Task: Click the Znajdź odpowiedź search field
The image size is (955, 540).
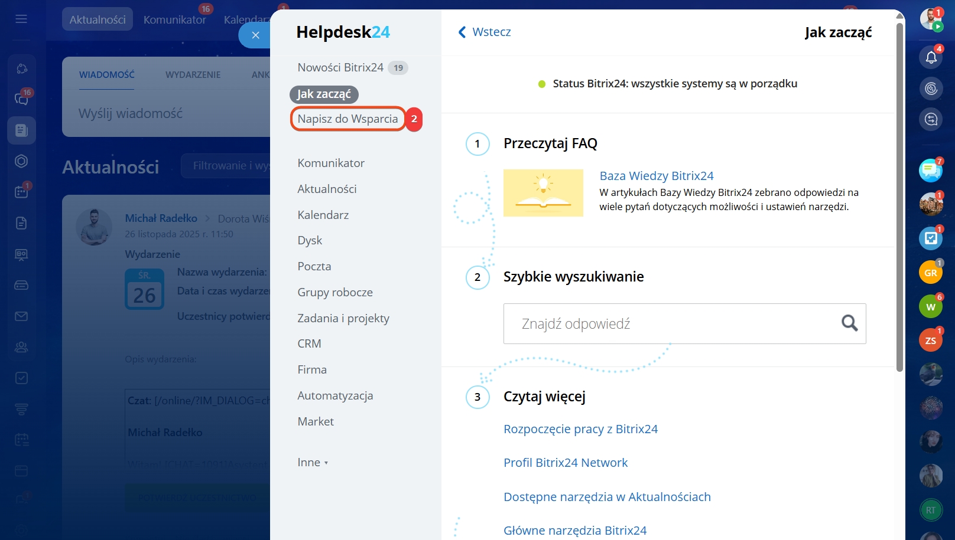Action: tap(668, 323)
